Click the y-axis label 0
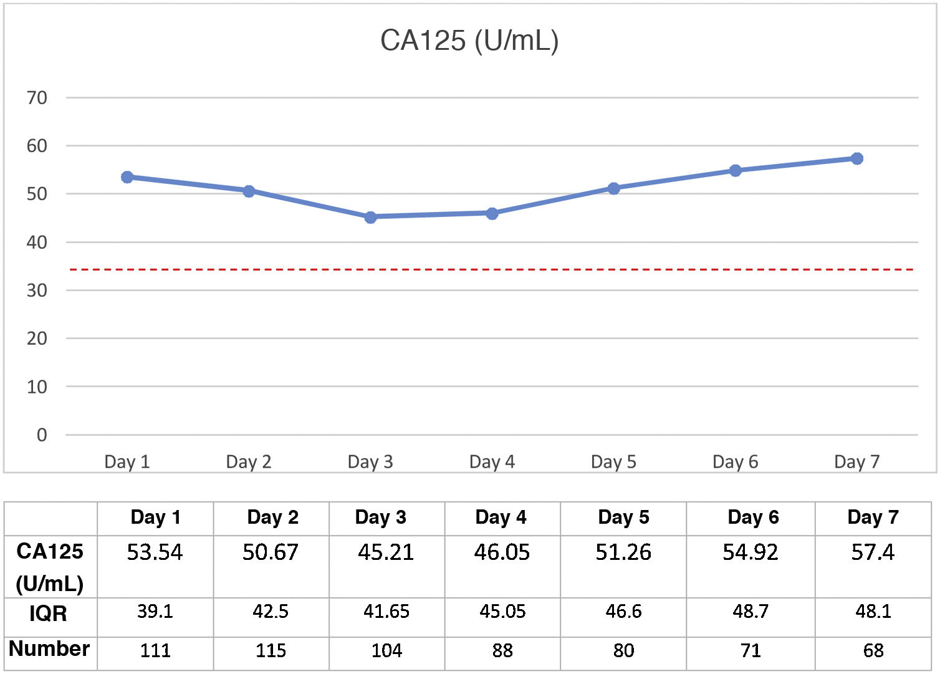 (x=42, y=435)
